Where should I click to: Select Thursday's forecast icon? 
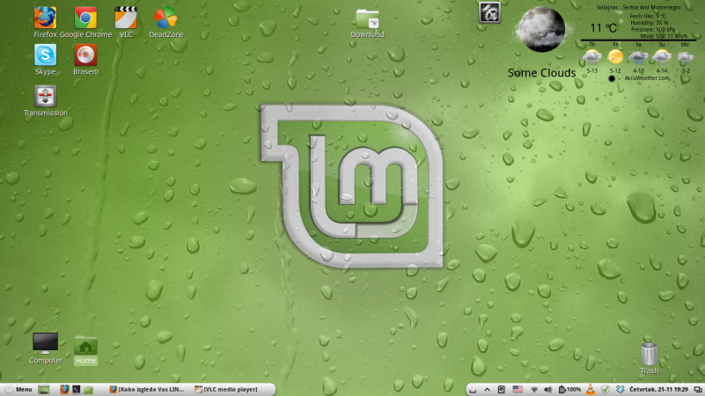click(592, 57)
